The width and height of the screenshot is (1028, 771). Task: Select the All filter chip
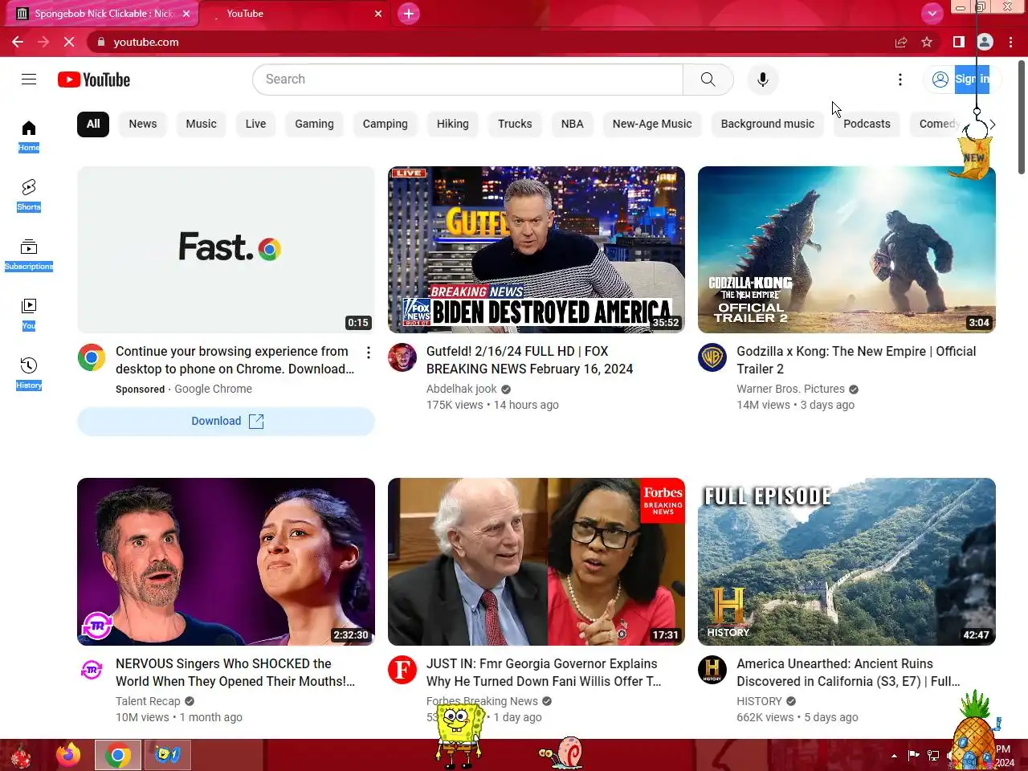click(93, 124)
